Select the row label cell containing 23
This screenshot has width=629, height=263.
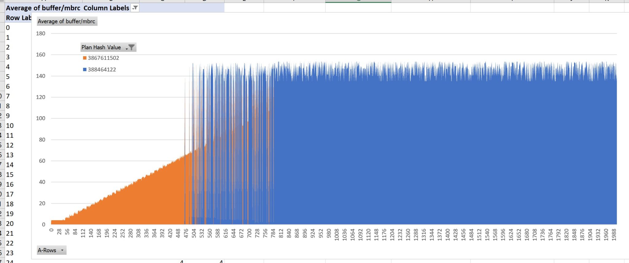click(10, 253)
